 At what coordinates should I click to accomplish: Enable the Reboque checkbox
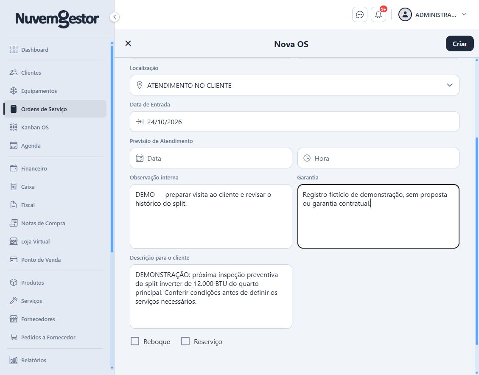135,341
